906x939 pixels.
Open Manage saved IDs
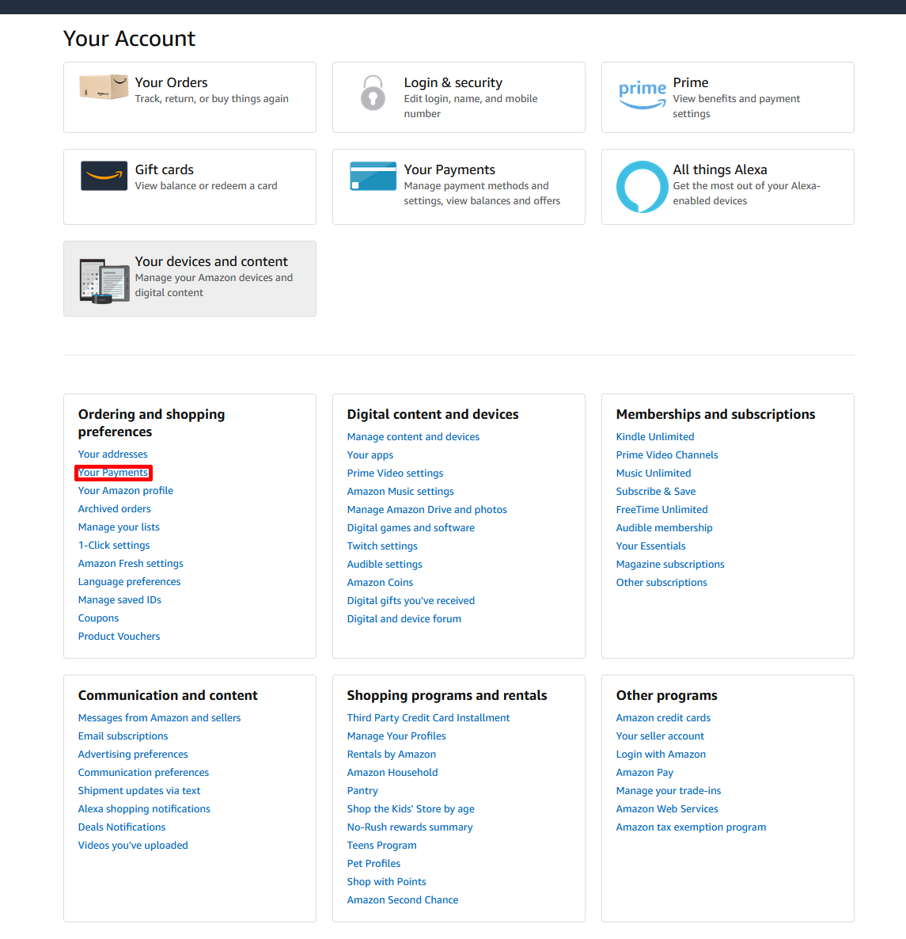[119, 599]
